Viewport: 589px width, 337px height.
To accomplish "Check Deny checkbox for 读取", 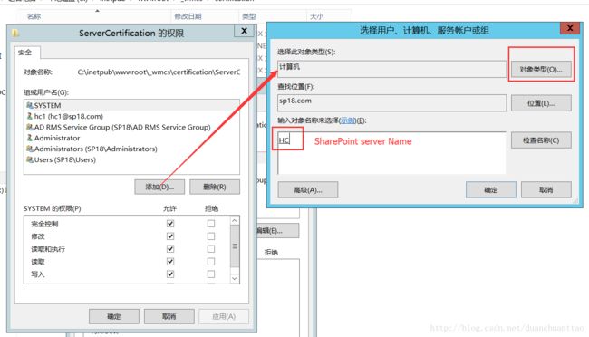I will point(211,262).
